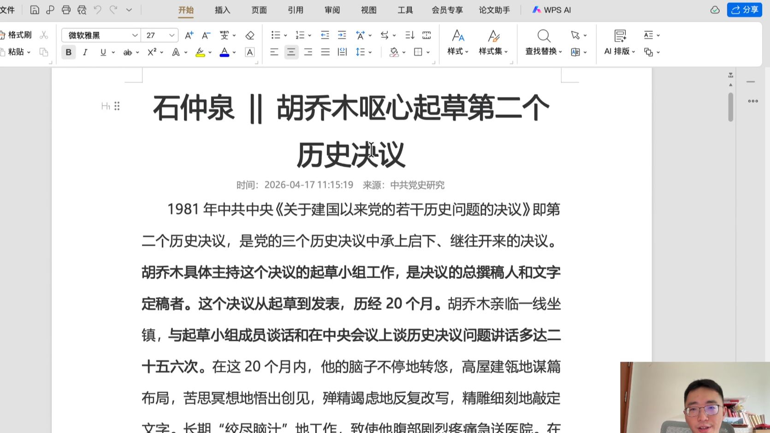Click the distributed alignment icon

342,52
